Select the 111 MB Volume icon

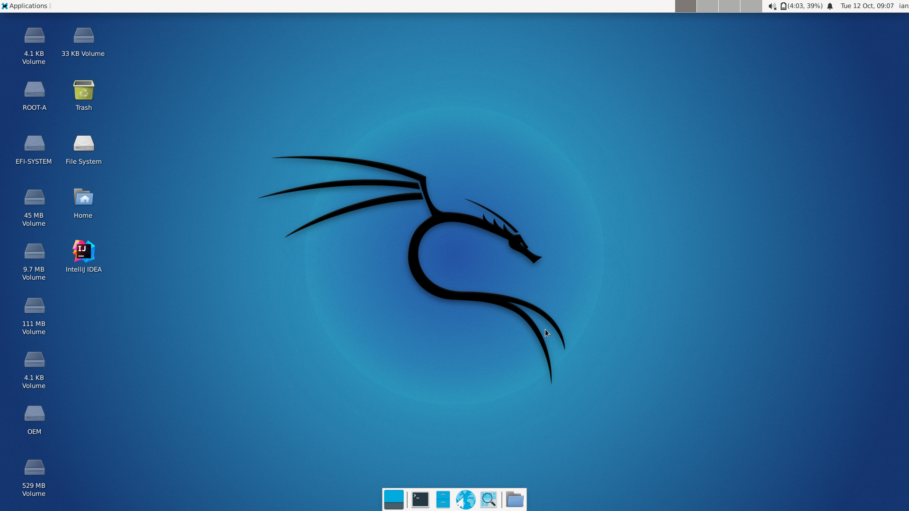34,316
